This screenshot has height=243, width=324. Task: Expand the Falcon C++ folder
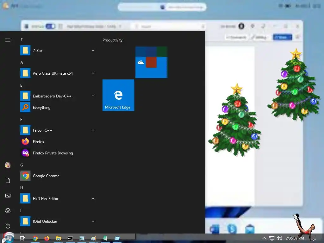[93, 130]
